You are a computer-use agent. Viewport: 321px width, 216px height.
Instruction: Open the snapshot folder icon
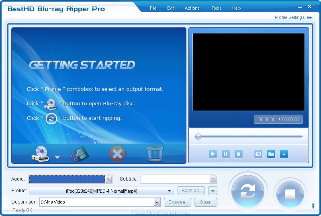pos(271,154)
